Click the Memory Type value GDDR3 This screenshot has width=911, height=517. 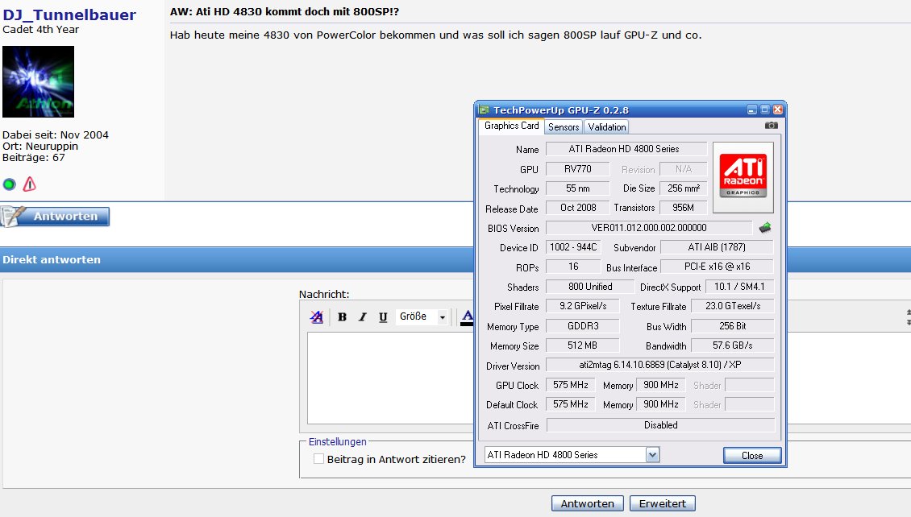(583, 326)
